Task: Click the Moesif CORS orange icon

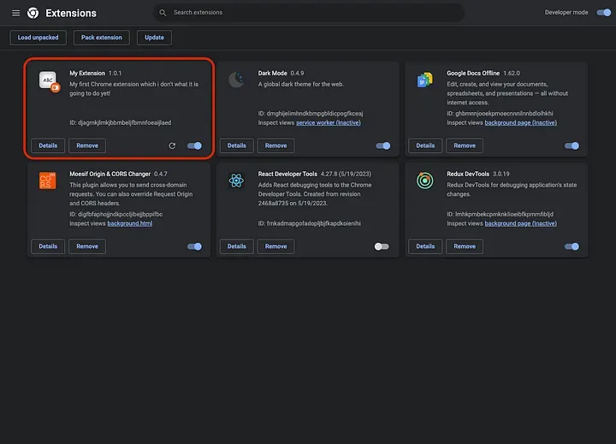Action: (48, 181)
